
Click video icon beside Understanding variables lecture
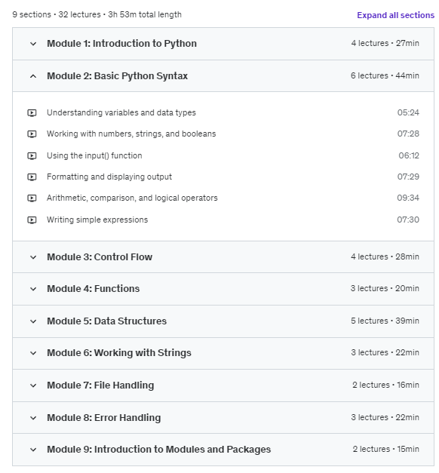tap(32, 113)
